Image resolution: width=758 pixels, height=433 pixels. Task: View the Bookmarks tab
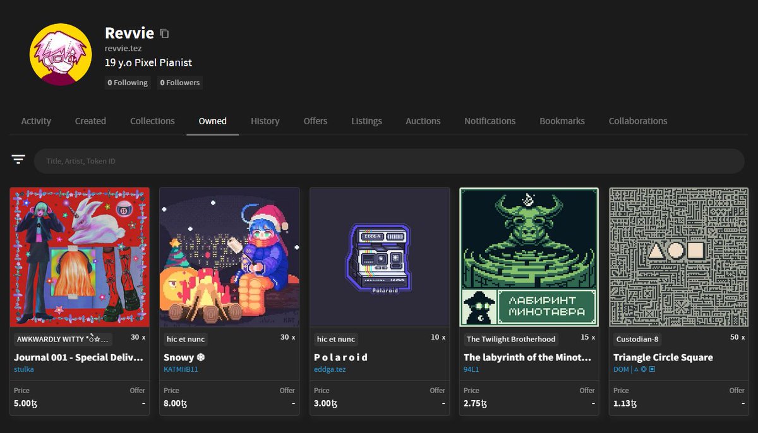pyautogui.click(x=562, y=121)
